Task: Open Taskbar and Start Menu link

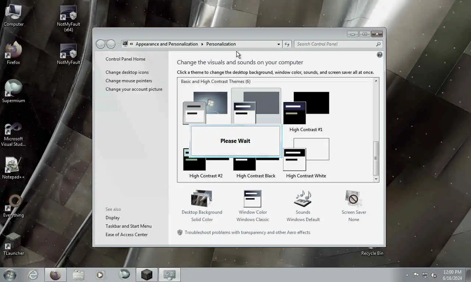Action: pyautogui.click(x=128, y=226)
